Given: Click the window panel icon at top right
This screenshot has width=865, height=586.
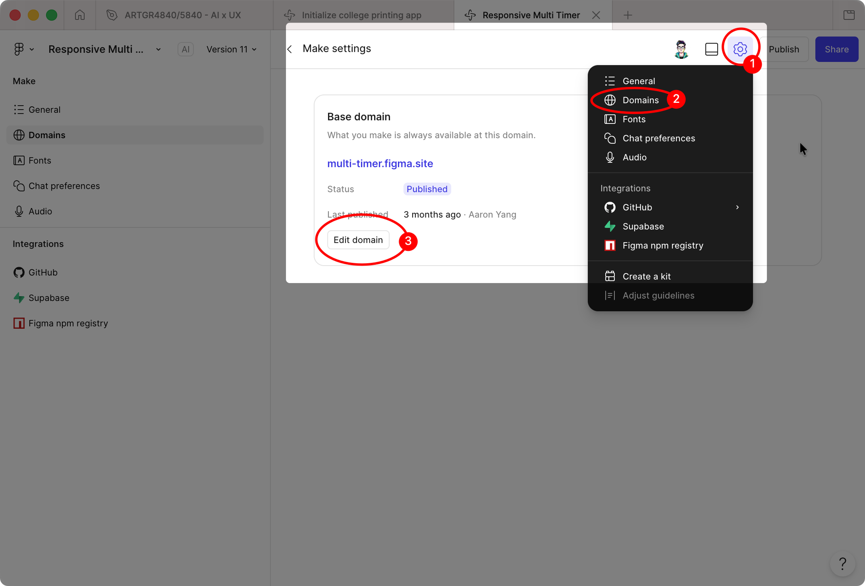Looking at the screenshot, I should click(x=849, y=15).
